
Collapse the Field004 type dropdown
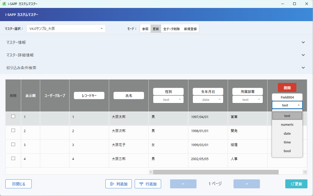pyautogui.click(x=287, y=105)
